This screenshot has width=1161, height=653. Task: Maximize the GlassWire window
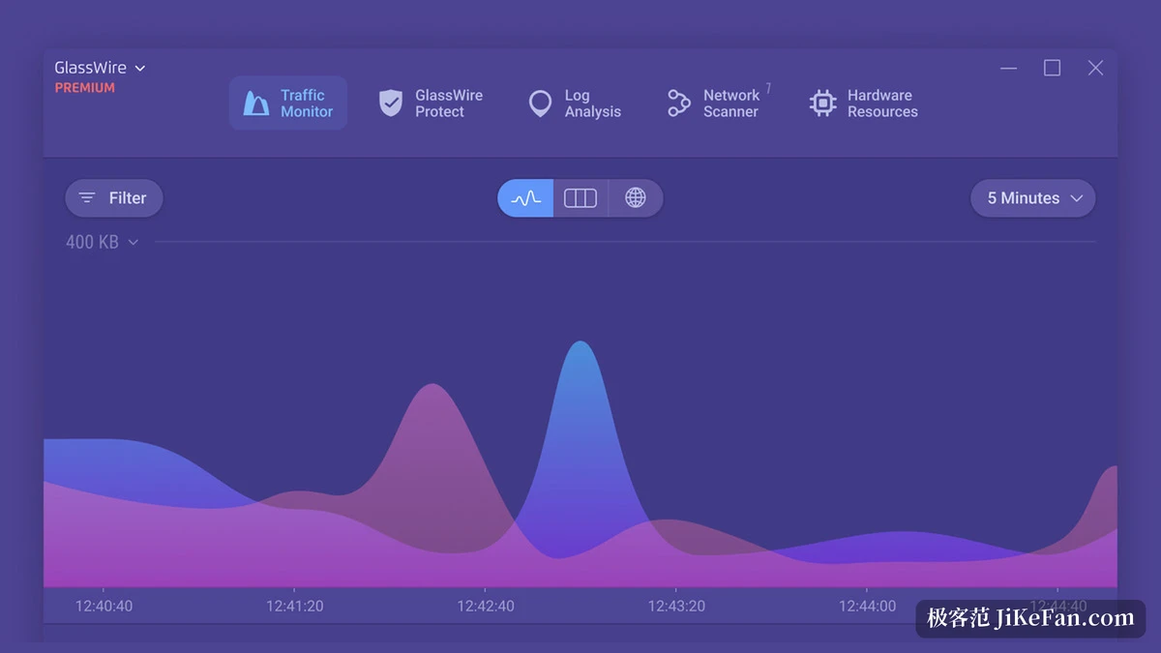point(1052,68)
